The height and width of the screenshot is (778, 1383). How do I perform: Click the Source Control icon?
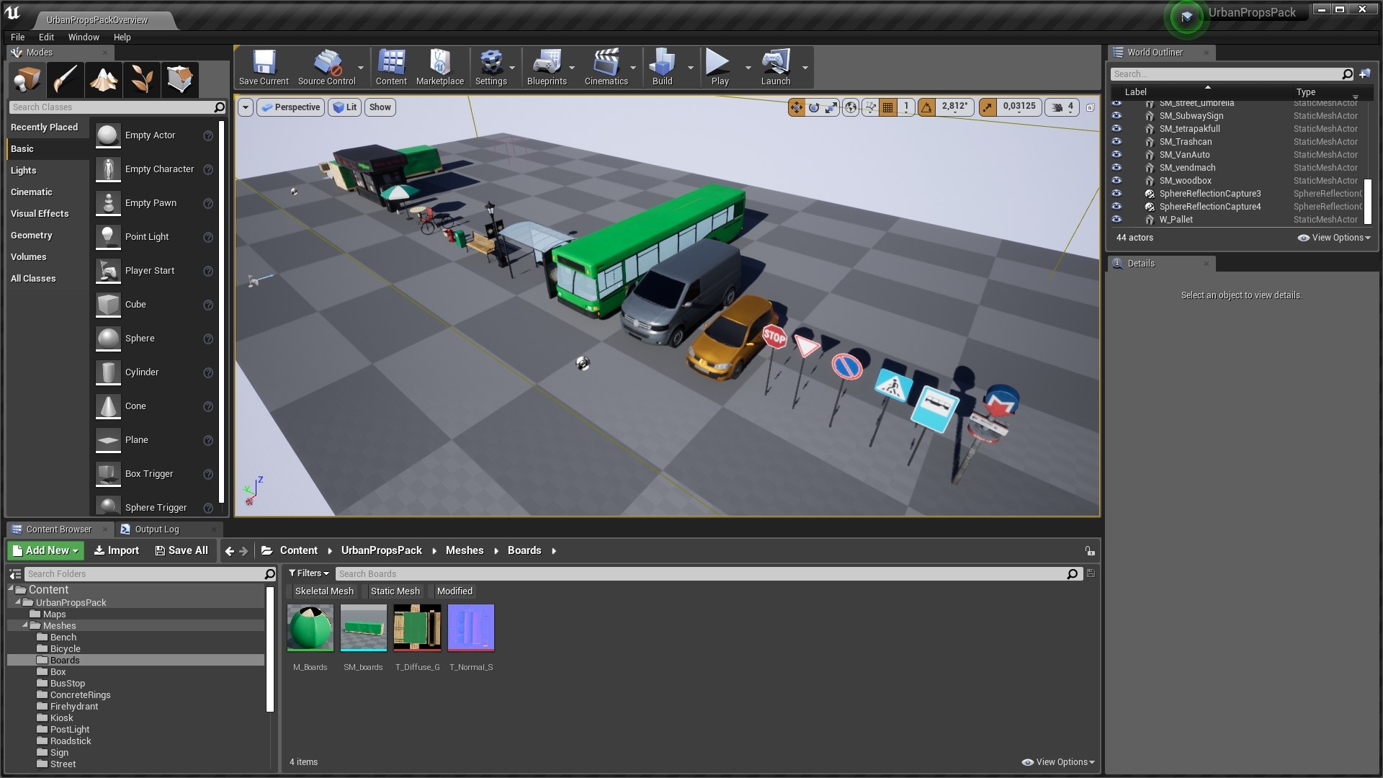pyautogui.click(x=328, y=66)
